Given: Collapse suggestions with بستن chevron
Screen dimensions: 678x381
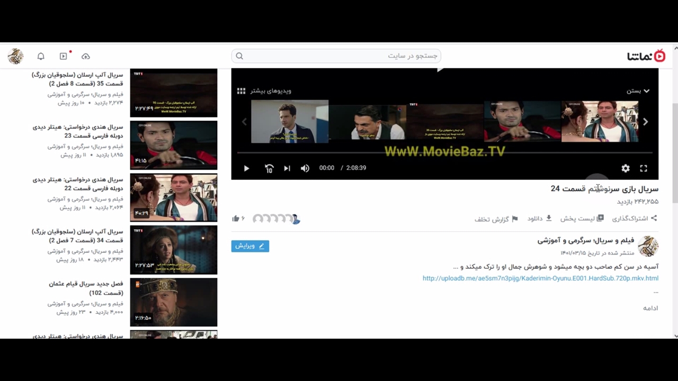Looking at the screenshot, I should [638, 91].
